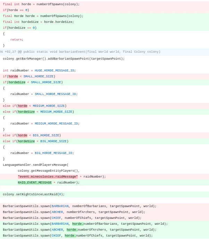Click removed spawn line with numberOfArchers argument
The height and width of the screenshot is (239, 209).
point(104,212)
